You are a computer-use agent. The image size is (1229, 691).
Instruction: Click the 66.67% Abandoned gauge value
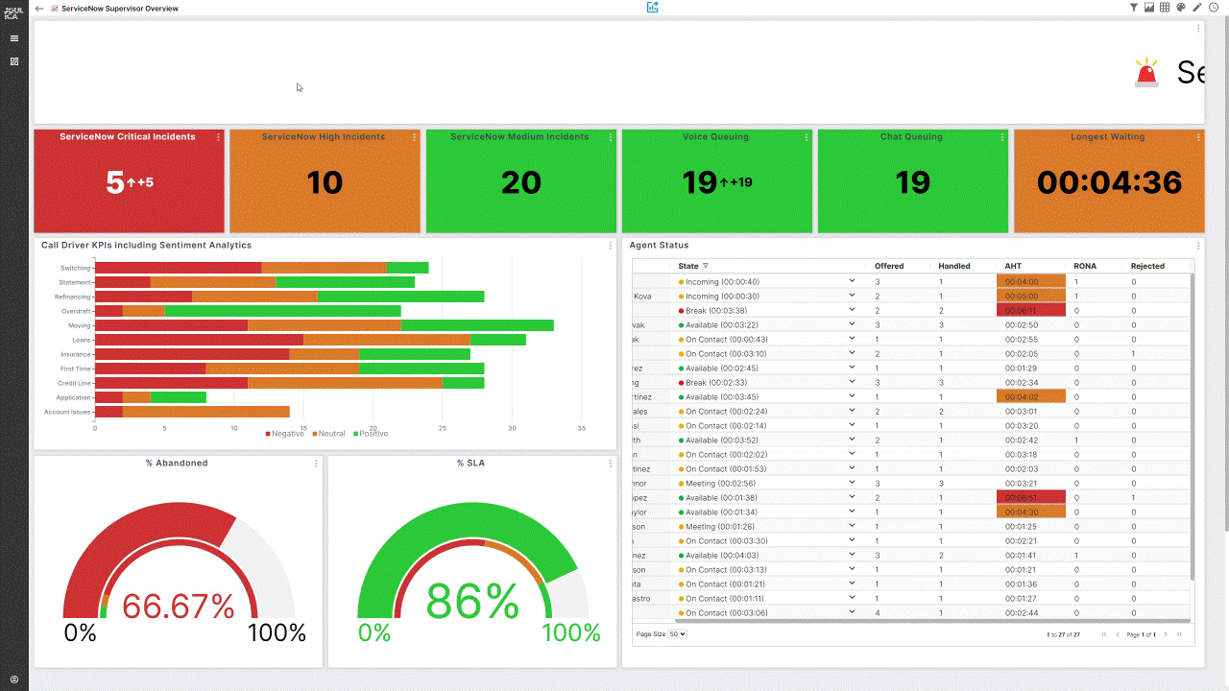pyautogui.click(x=179, y=606)
